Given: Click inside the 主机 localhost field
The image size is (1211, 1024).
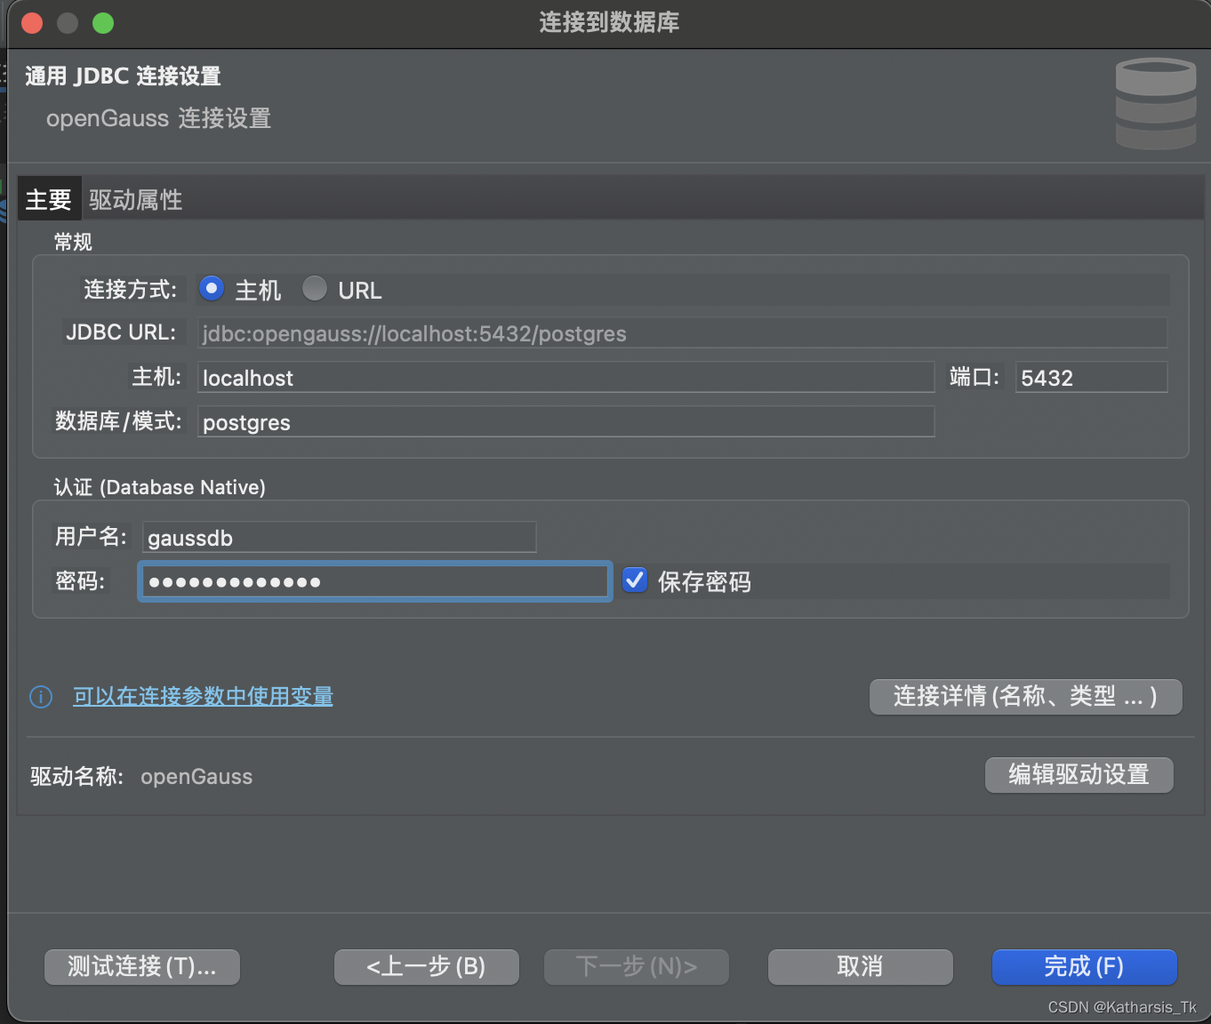Looking at the screenshot, I should click(565, 377).
